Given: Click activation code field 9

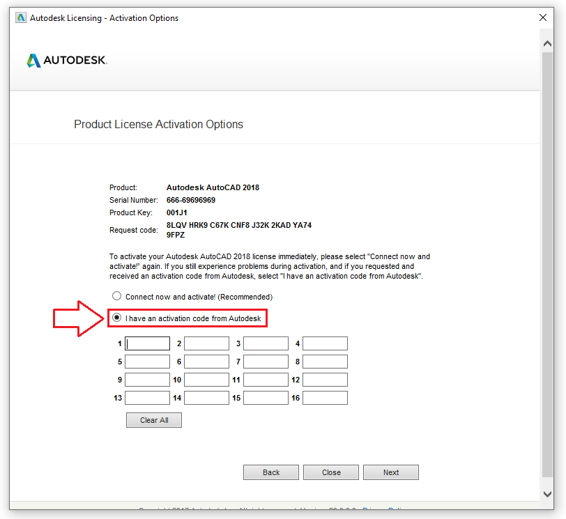Looking at the screenshot, I should (147, 380).
